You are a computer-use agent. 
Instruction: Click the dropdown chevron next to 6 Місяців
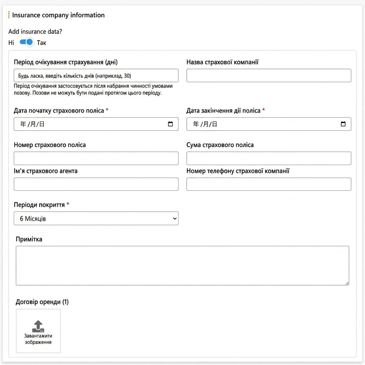click(x=175, y=219)
